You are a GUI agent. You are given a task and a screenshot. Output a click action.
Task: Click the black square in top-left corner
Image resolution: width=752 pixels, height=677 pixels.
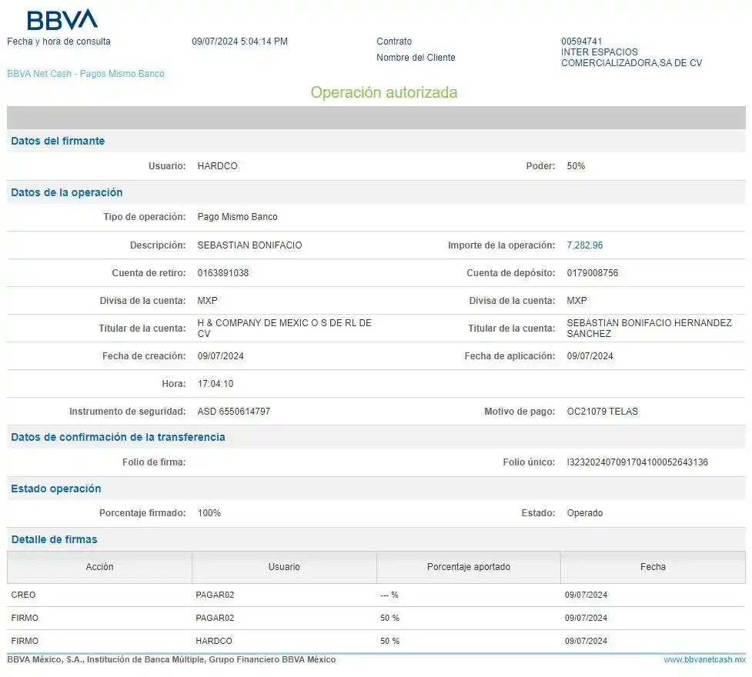[x=9, y=15]
